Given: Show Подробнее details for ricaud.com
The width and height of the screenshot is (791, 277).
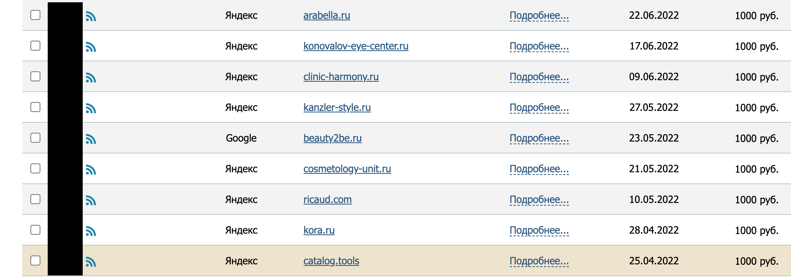Looking at the screenshot, I should 539,200.
